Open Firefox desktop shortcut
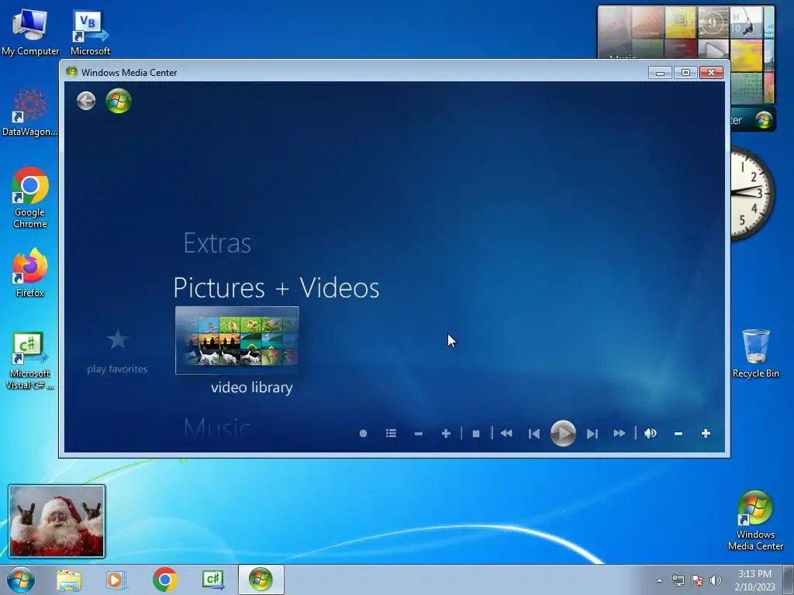Viewport: 794px width, 595px height. [x=30, y=272]
